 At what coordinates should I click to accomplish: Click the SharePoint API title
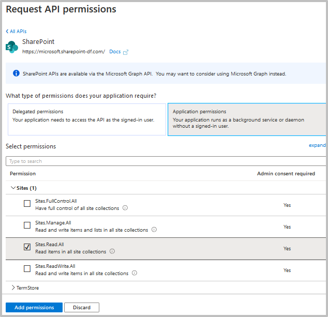(38, 41)
